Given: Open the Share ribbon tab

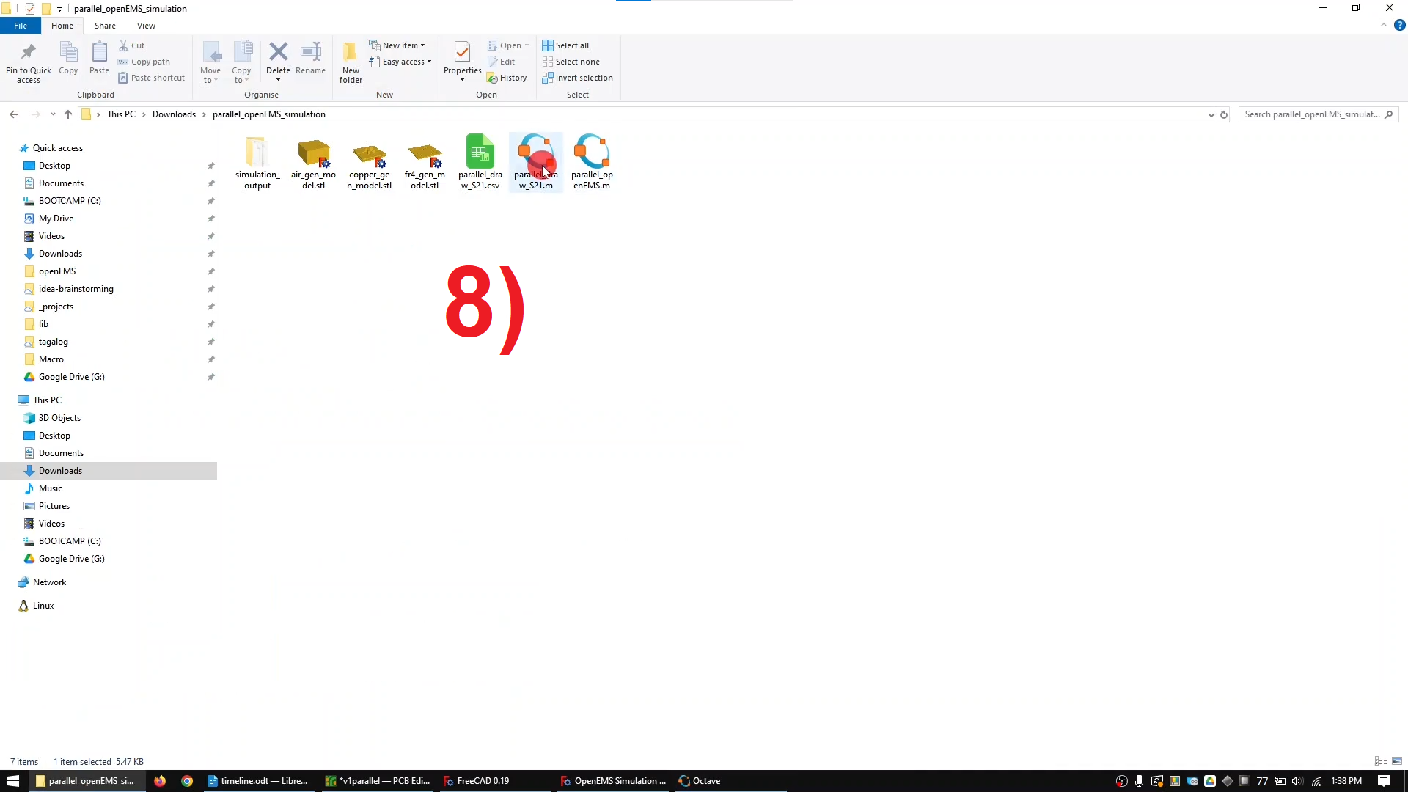Looking at the screenshot, I should [105, 26].
